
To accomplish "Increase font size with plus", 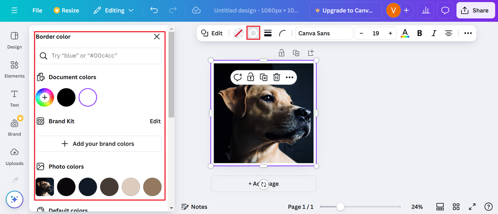I will click(390, 33).
